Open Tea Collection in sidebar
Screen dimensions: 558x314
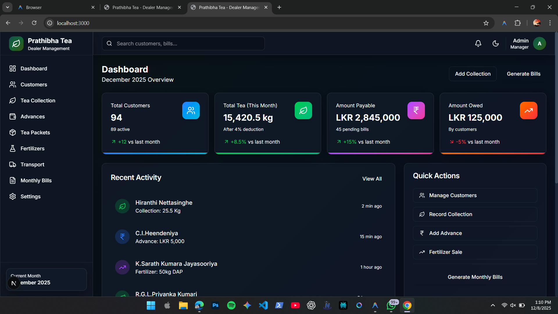coord(38,101)
